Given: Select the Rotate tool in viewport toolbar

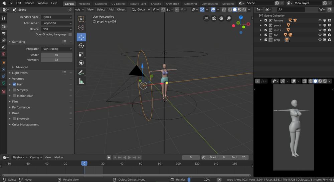Looking at the screenshot, I should tap(81, 46).
